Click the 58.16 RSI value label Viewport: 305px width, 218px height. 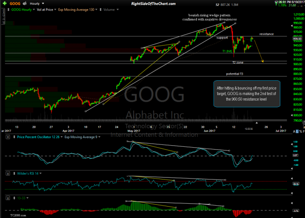tap(296, 184)
